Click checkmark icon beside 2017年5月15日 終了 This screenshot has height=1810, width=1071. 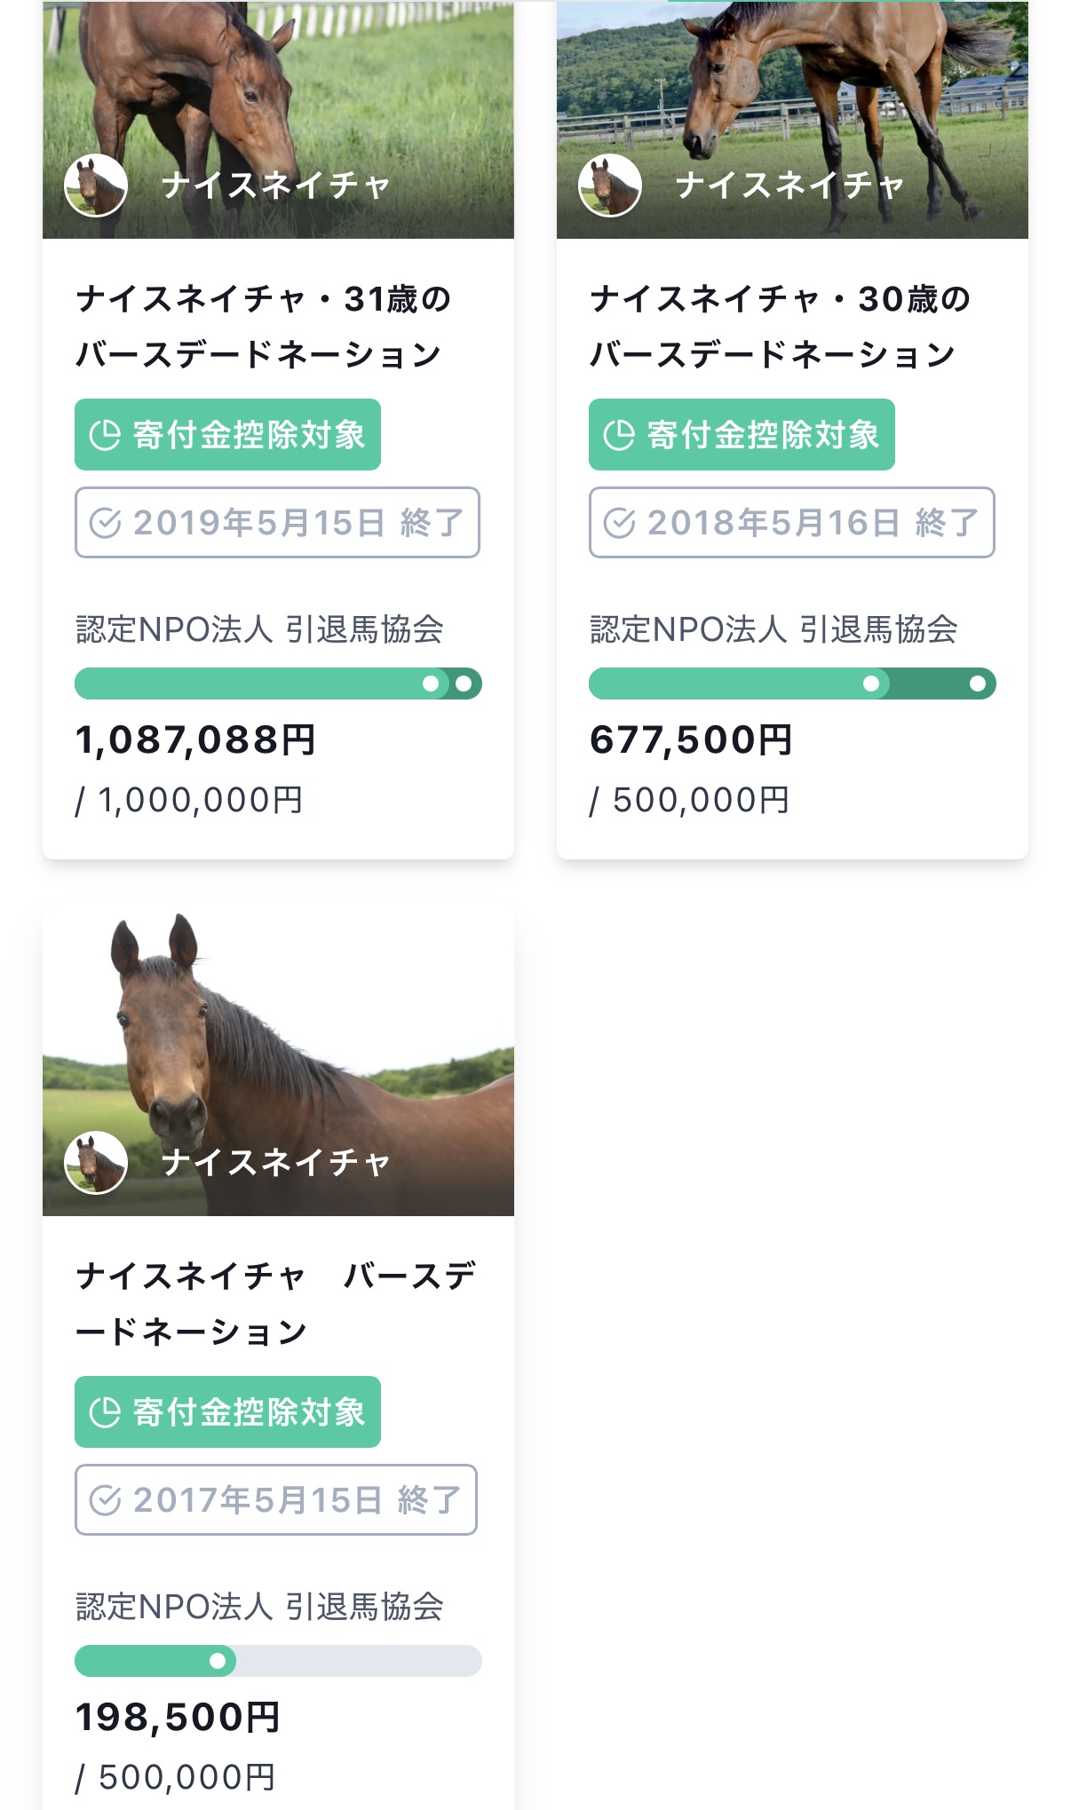click(x=105, y=1500)
